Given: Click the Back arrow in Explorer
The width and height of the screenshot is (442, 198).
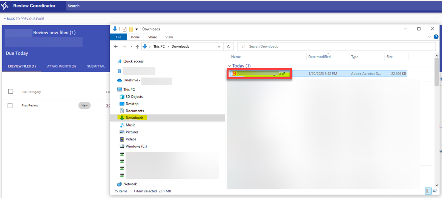Looking at the screenshot, I should 116,47.
